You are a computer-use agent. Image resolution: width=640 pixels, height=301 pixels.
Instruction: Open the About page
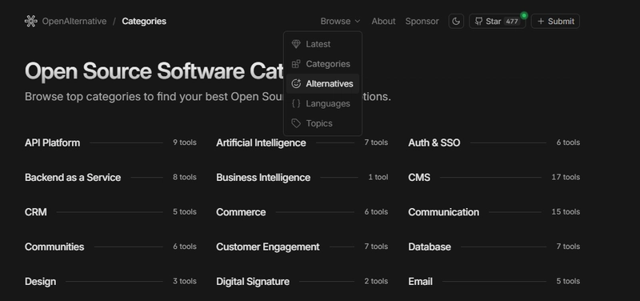pos(383,22)
